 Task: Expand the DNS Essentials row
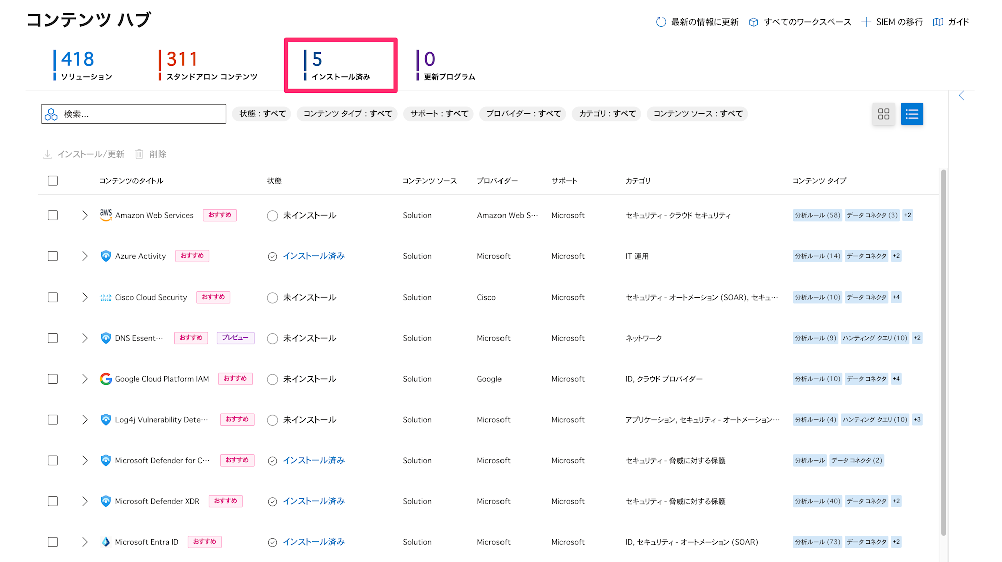tap(85, 338)
